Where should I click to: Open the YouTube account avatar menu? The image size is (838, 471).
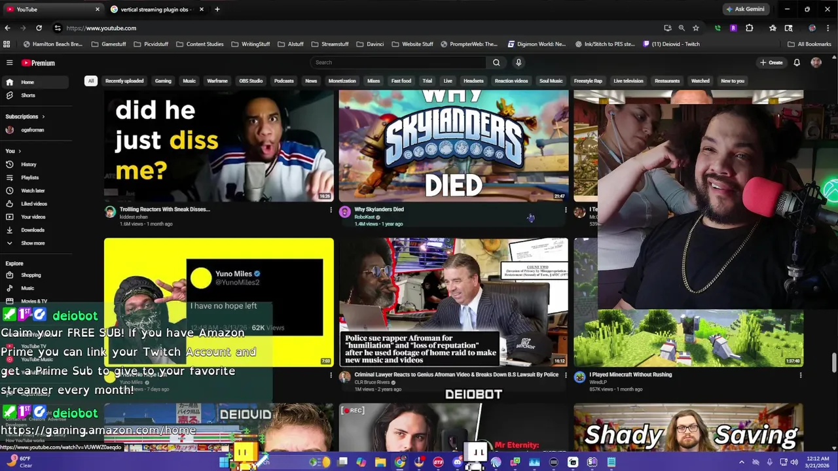[816, 63]
